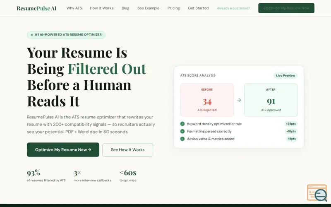Screen dimensions: 331x207
Task: Click the +38pts badge
Action: coord(291,124)
